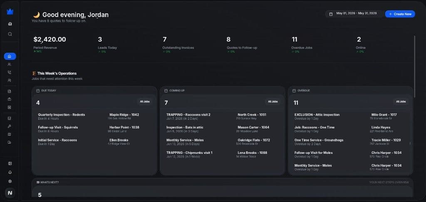Select customer Mason Carter - 1064
Viewport: 426px width, 202px height.
pyautogui.click(x=253, y=127)
